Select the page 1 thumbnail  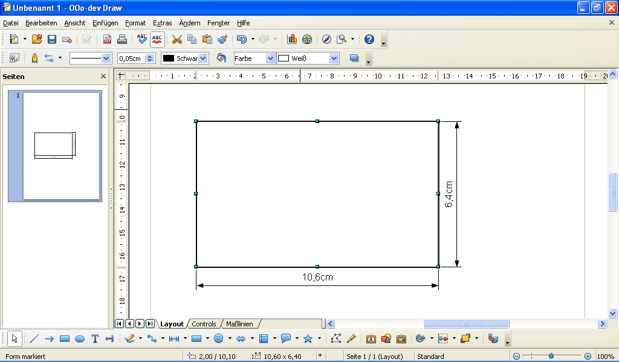tap(55, 146)
